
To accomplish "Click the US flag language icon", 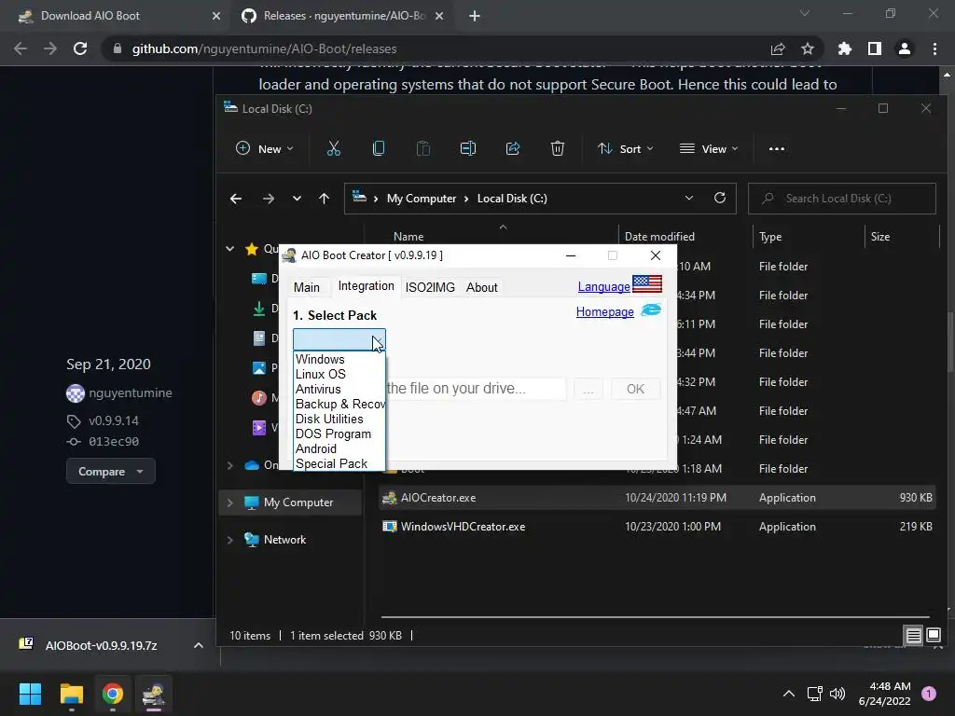I will (x=647, y=283).
